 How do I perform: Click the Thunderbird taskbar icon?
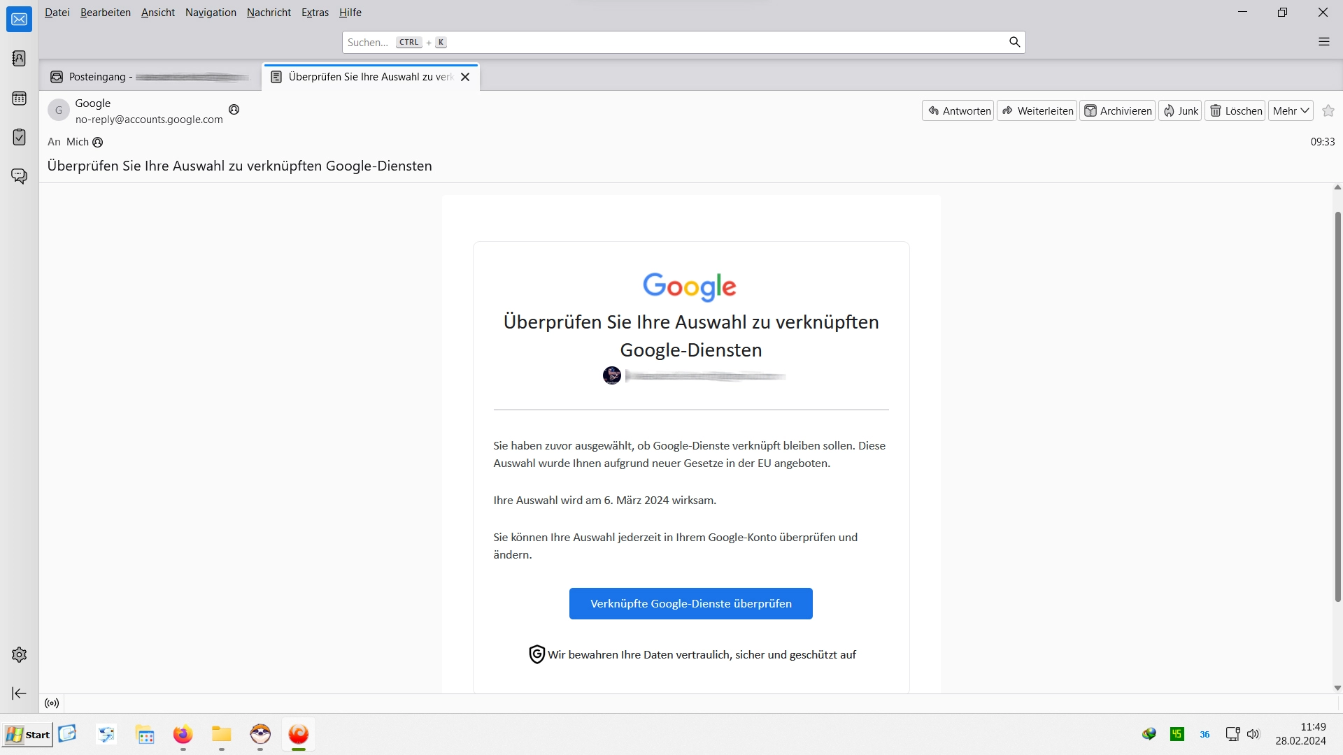299,735
